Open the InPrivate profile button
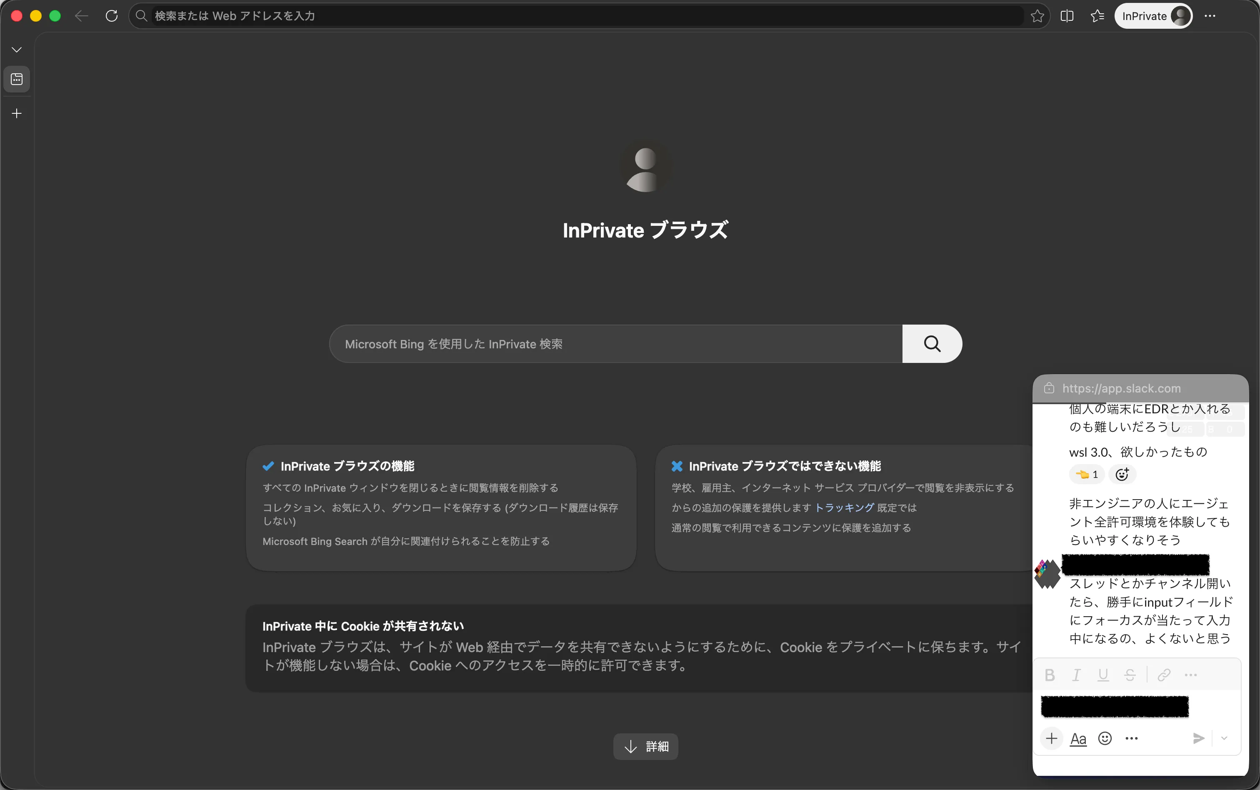Screen dimensions: 1260x790 [1153, 16]
